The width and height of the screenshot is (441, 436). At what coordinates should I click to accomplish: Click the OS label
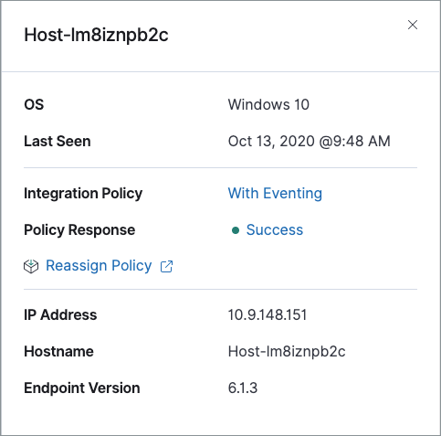tap(34, 104)
